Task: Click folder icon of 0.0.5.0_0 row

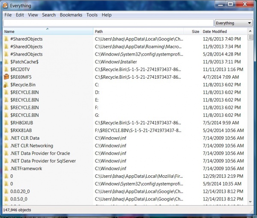Action: (6, 199)
